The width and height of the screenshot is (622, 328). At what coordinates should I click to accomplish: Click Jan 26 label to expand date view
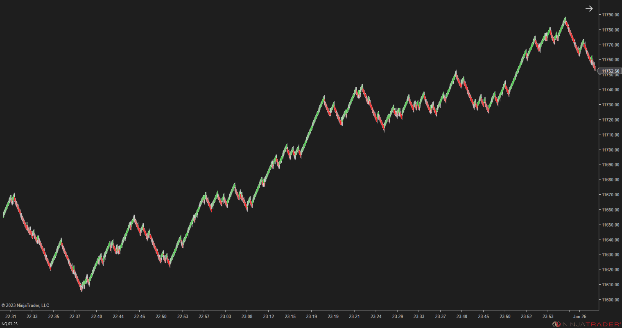(579, 316)
